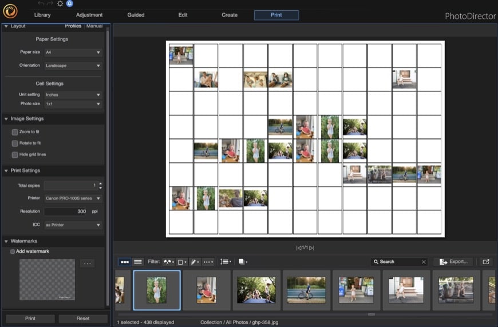Select the Print tab
Viewport: 498px width, 327px height.
pos(276,15)
